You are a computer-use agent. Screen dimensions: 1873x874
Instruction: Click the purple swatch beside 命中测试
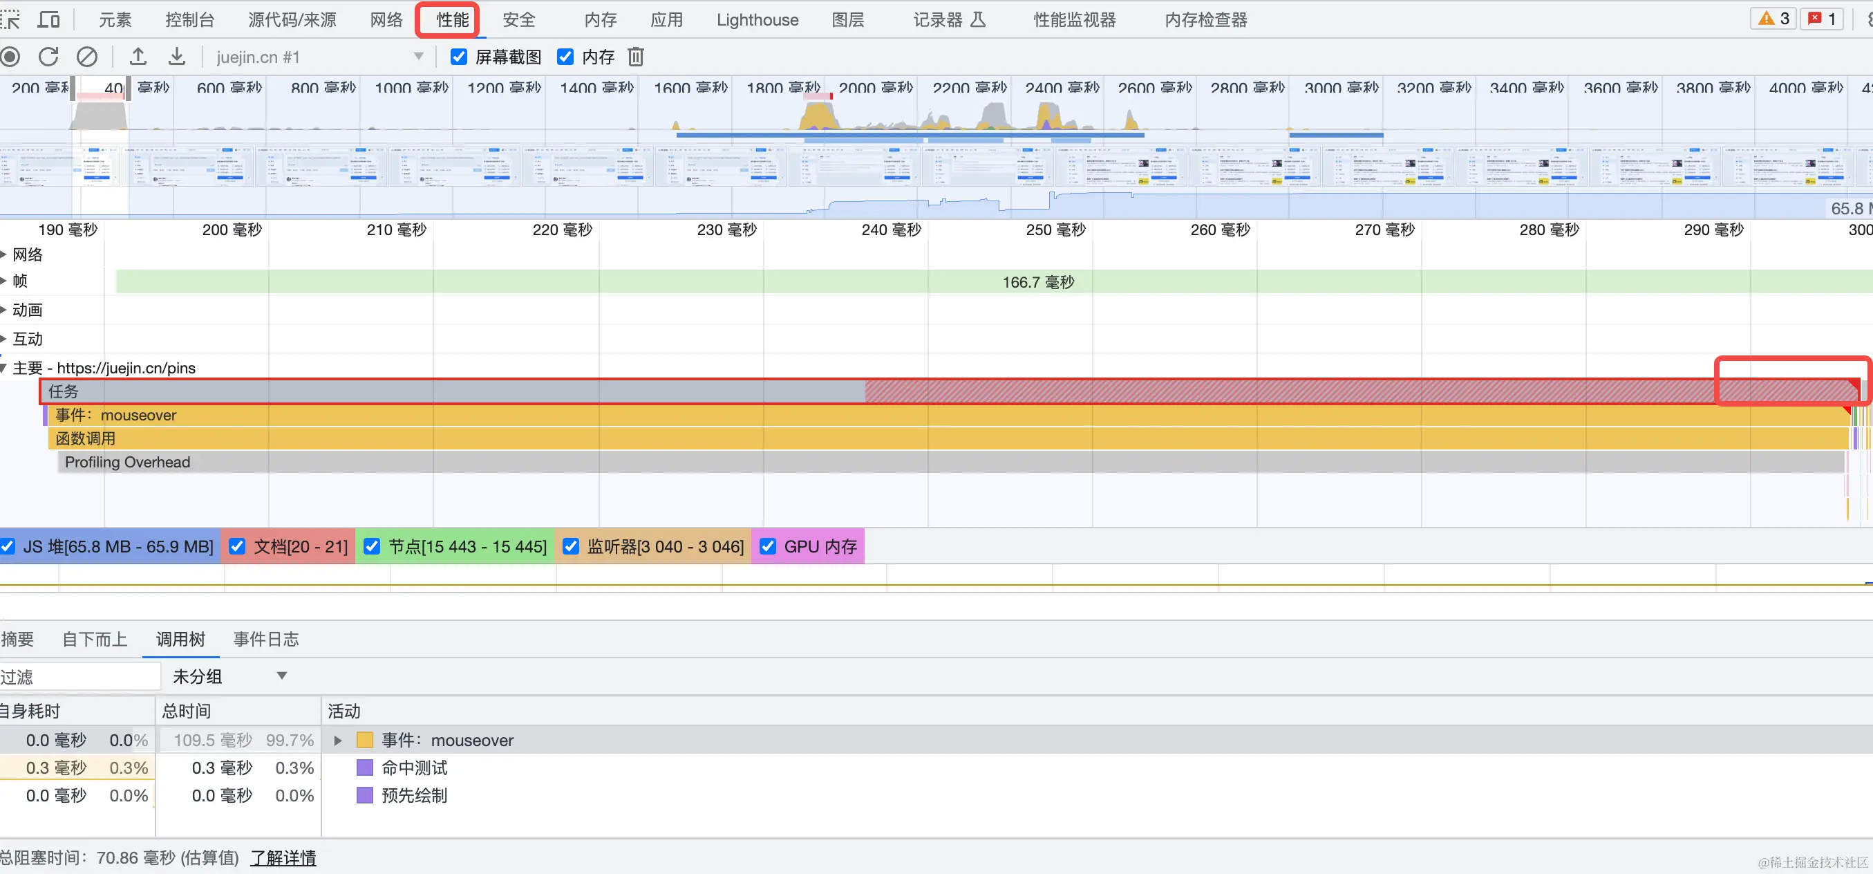[x=365, y=768]
